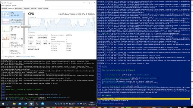Click the Prozesse count 269

(x=30, y=43)
